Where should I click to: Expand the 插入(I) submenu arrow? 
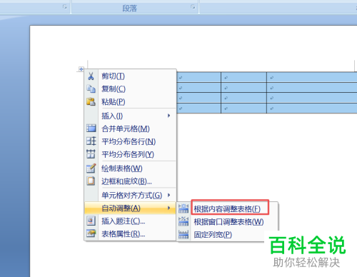169,116
